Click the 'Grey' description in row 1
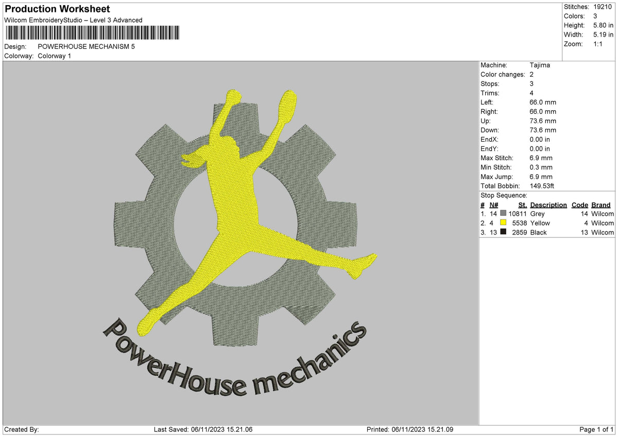618x437 pixels. coord(537,213)
